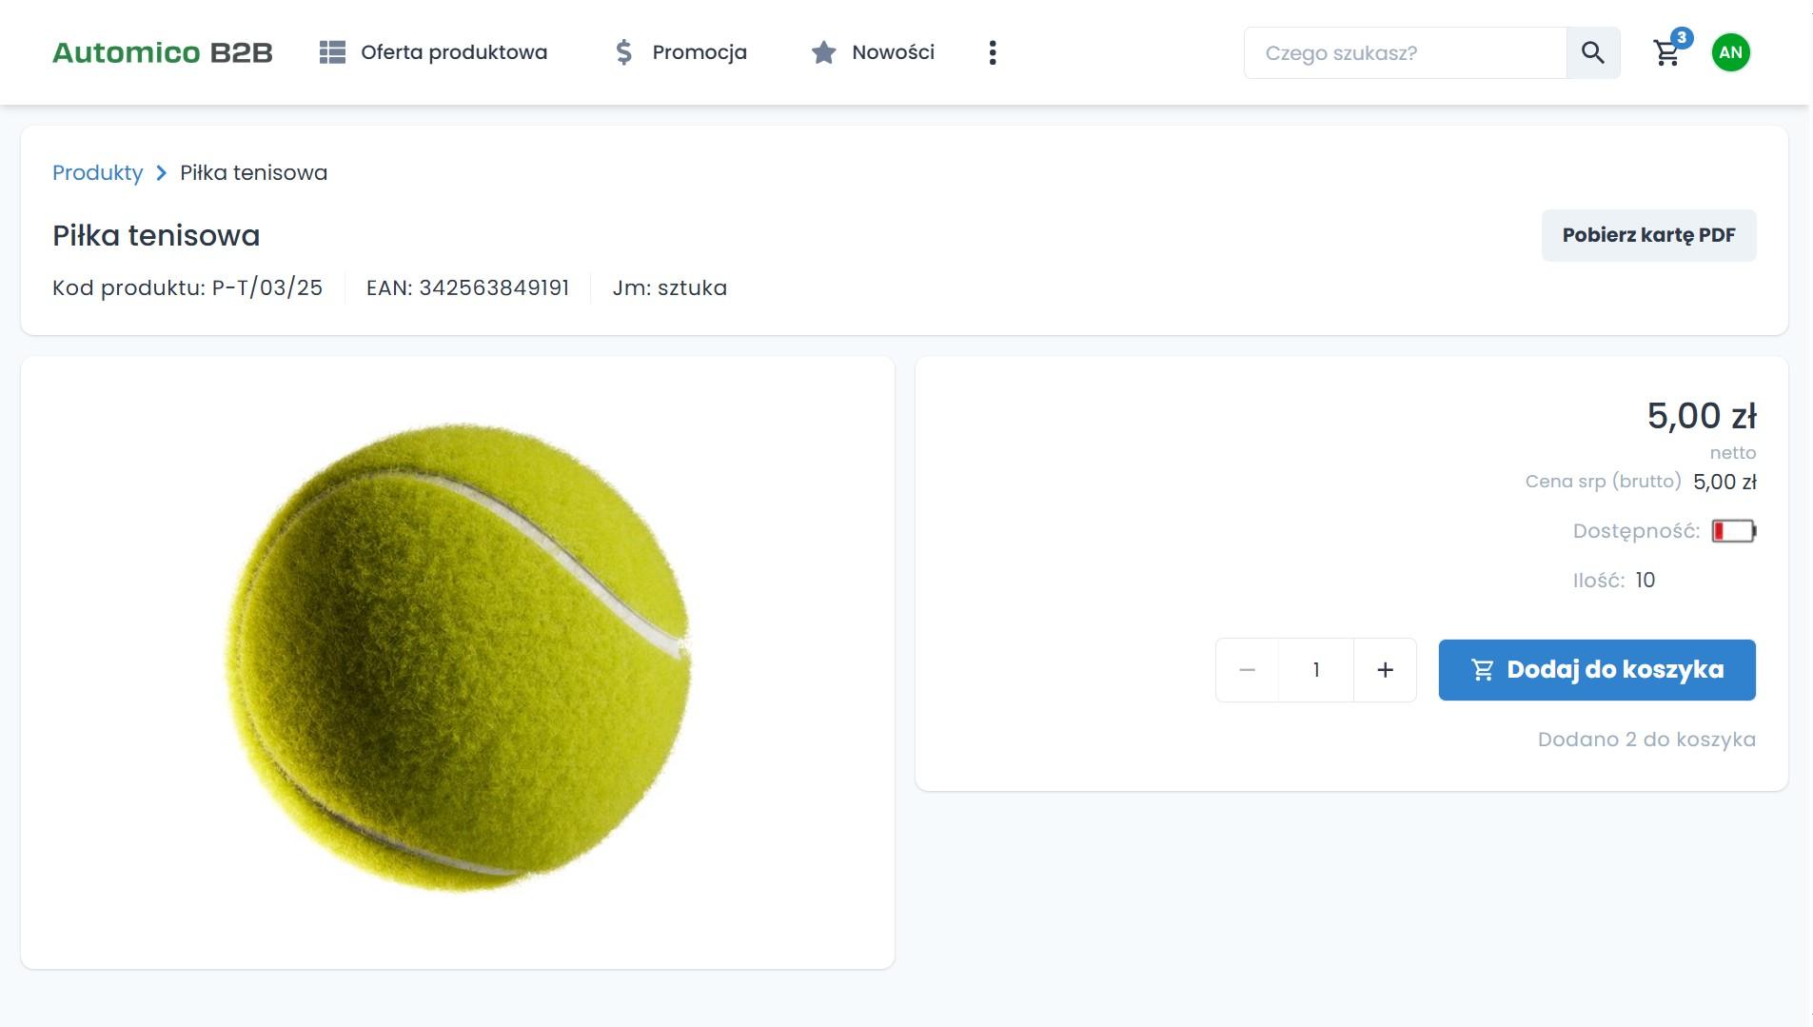The image size is (1813, 1027).
Task: Open the Nowości menu item
Action: pos(893,52)
